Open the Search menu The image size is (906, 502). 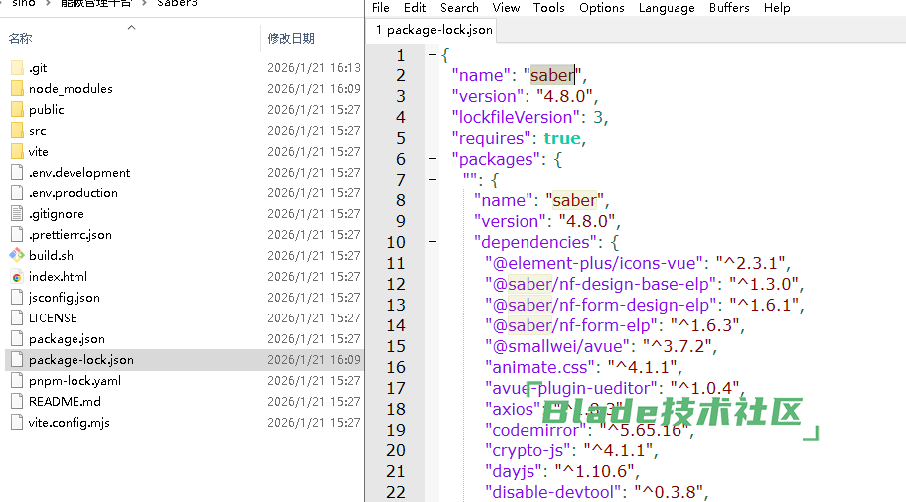[459, 8]
